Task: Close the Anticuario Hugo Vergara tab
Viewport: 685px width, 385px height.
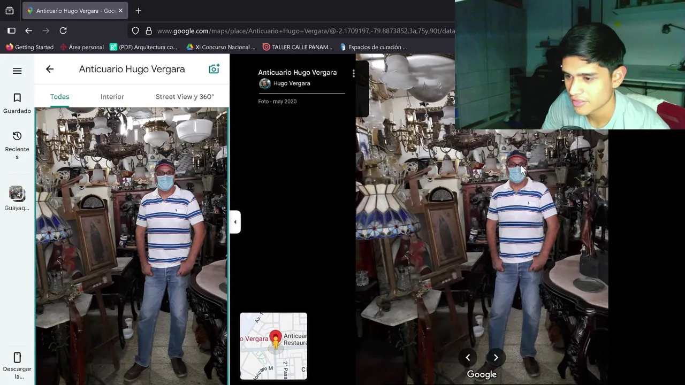Action: click(120, 11)
